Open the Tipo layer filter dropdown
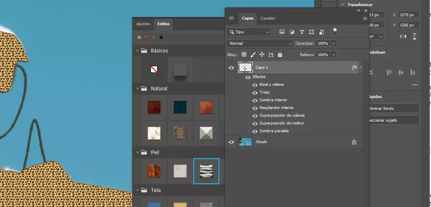Viewport: 431px width, 207px height. click(249, 32)
